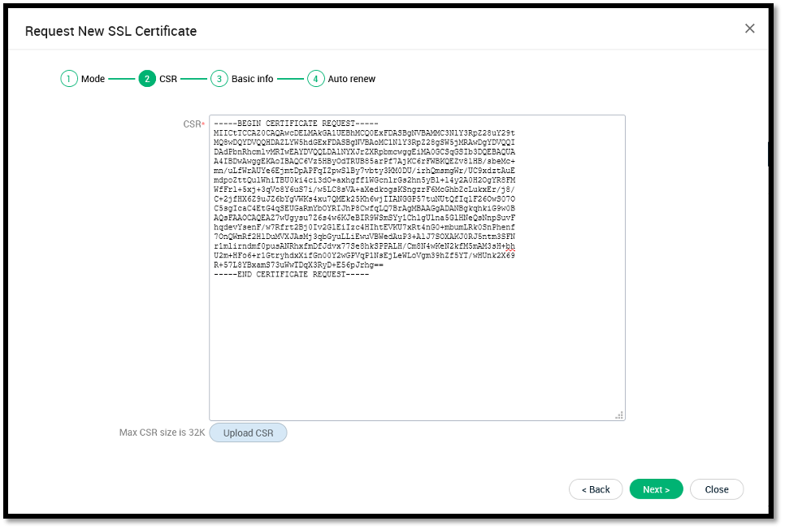Image resolution: width=785 pixels, height=530 pixels.
Task: Click the CSR field label beside the textarea
Action: (193, 124)
